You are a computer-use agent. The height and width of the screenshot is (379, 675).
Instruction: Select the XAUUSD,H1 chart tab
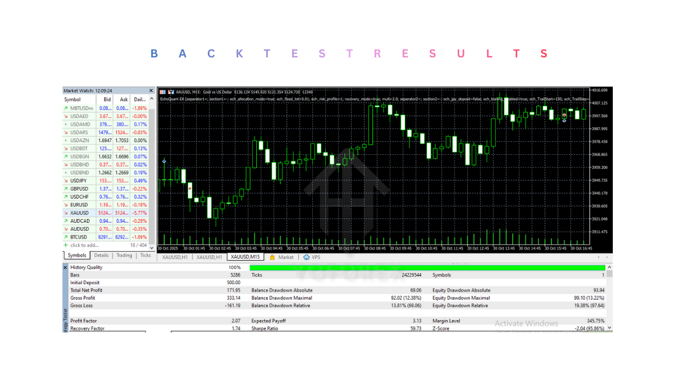pos(174,257)
